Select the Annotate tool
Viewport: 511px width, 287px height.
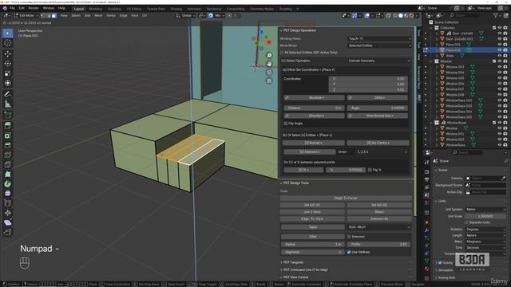pyautogui.click(x=8, y=94)
